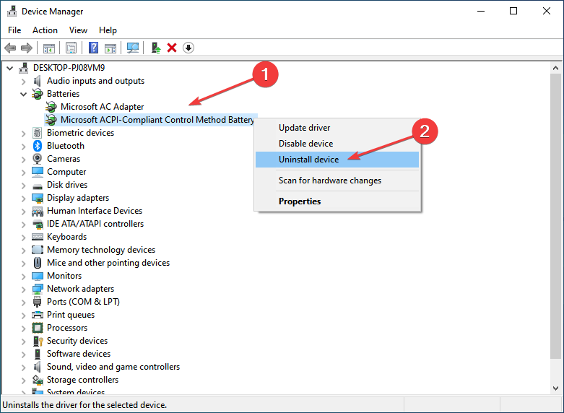
Task: Click the Cameras webcam icon
Action: pos(38,159)
